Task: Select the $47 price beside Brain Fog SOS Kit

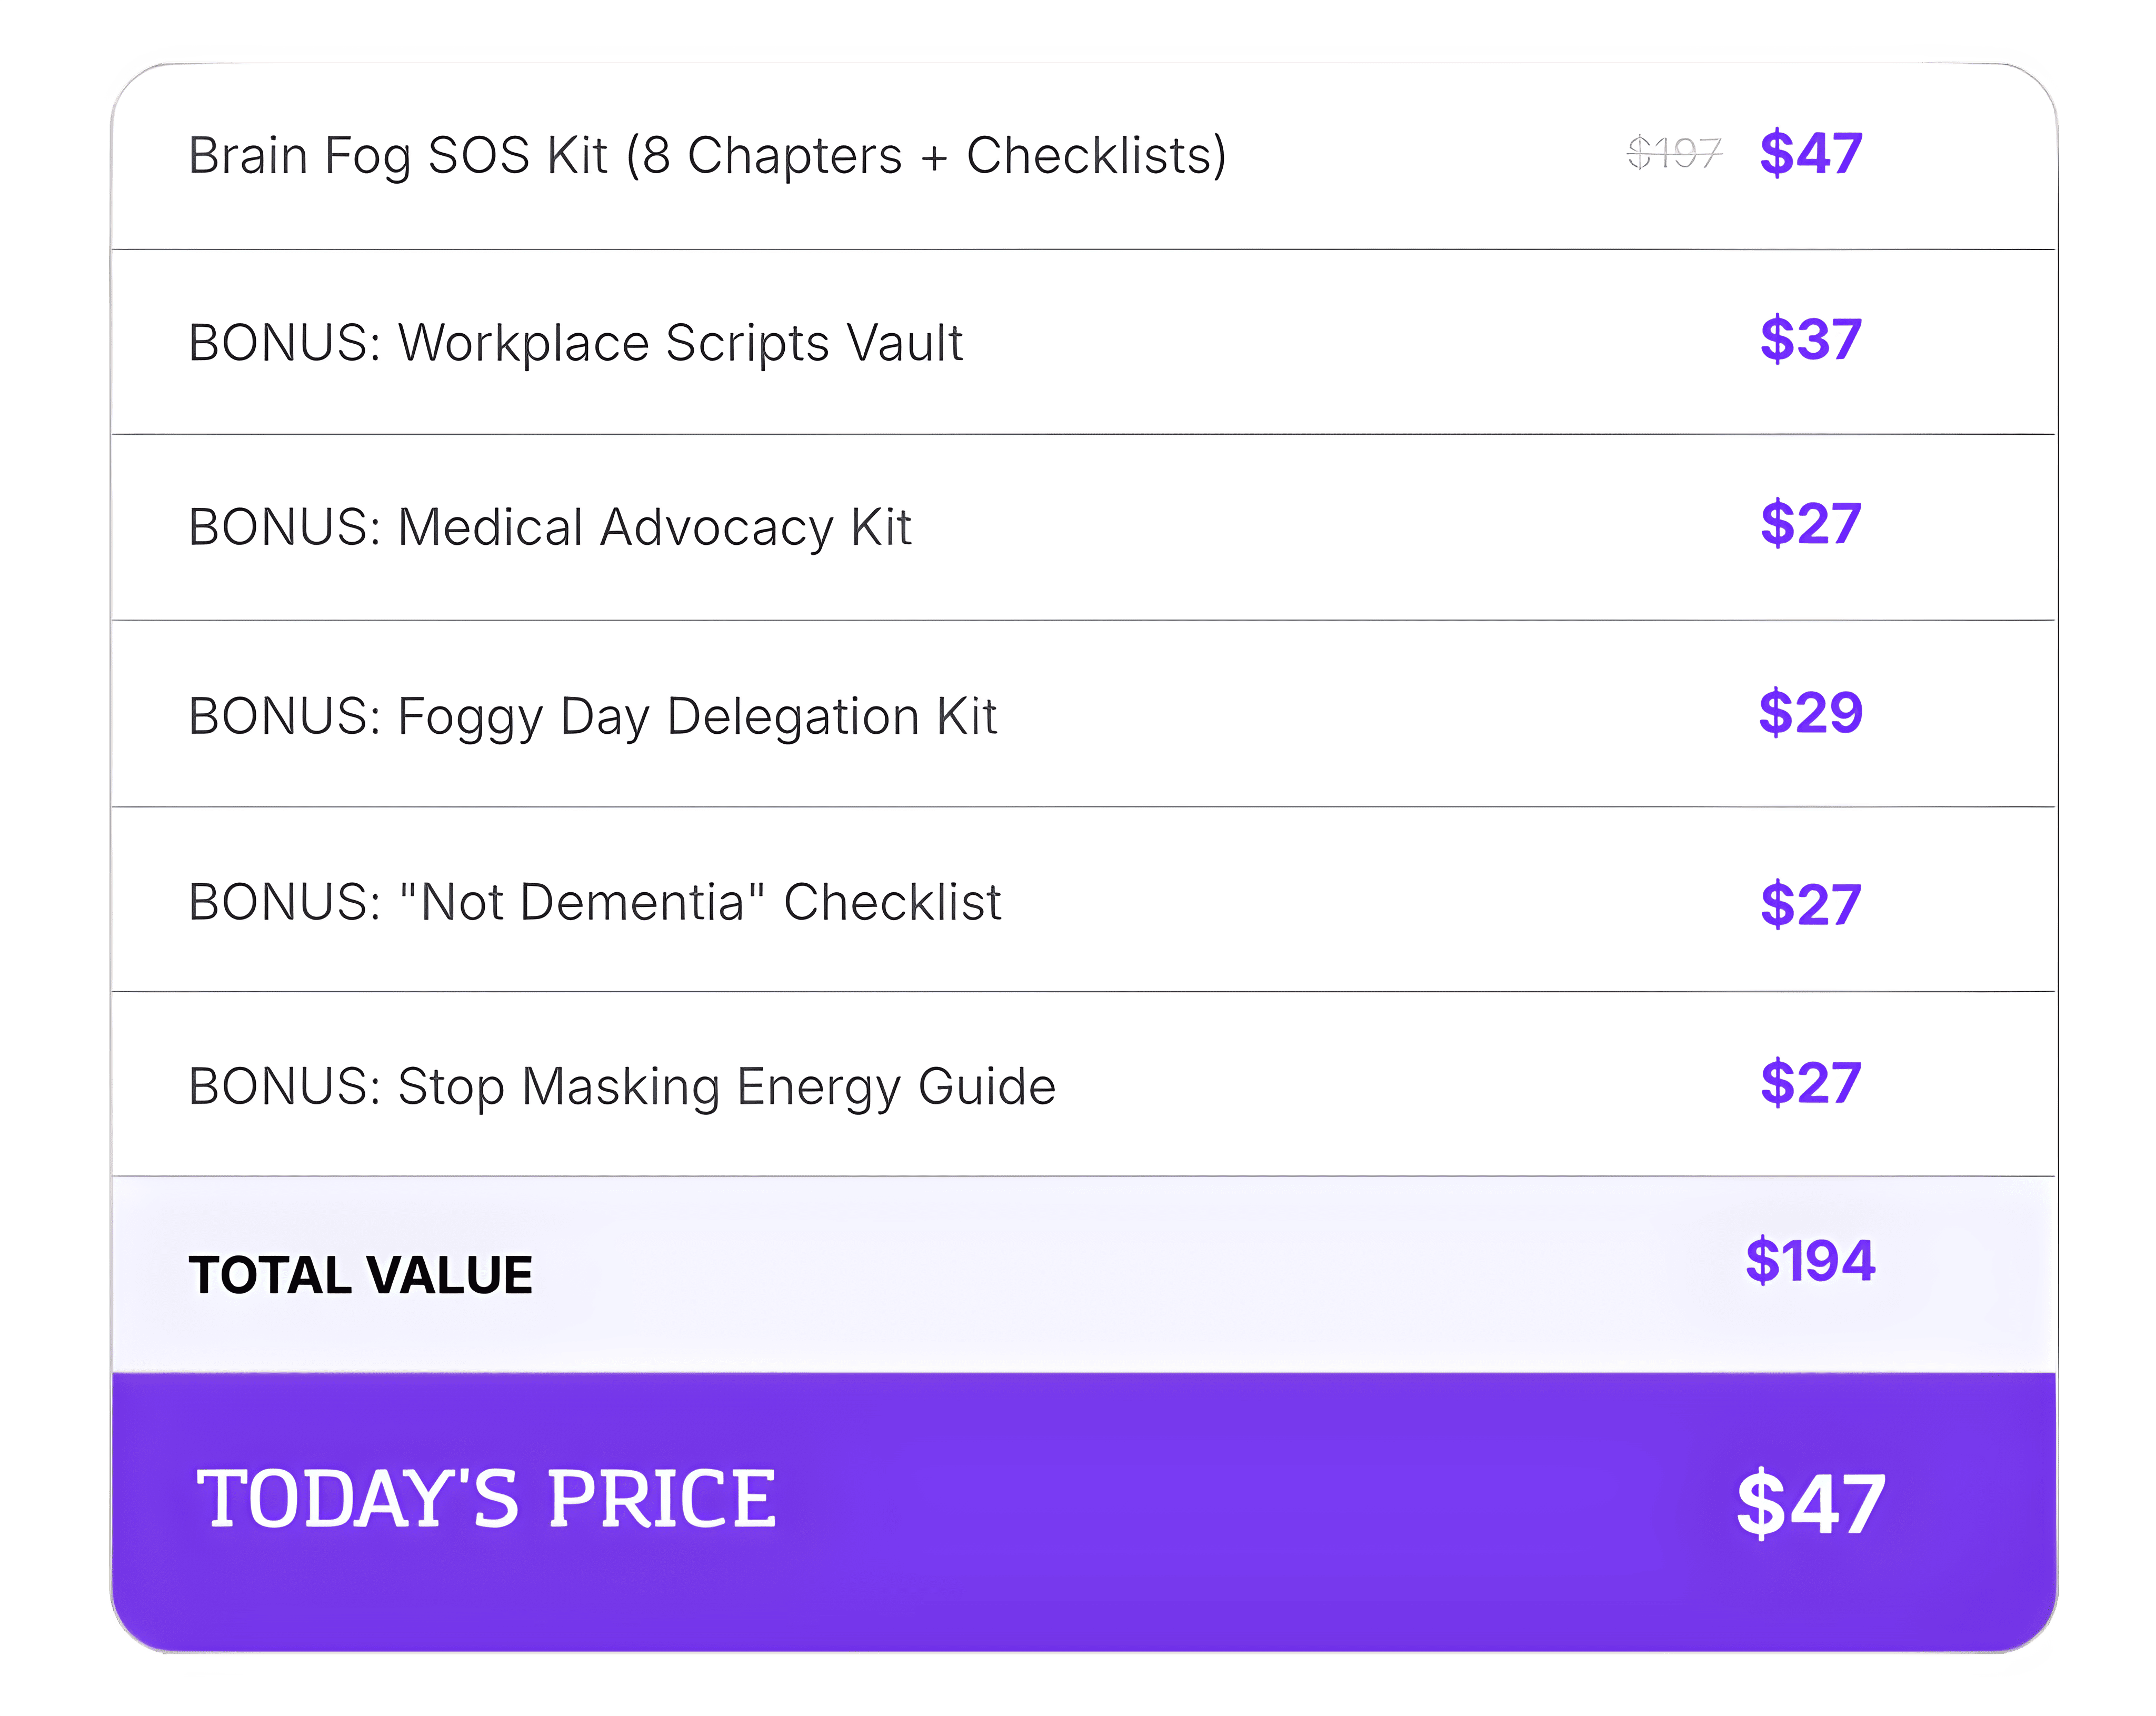Action: tap(1810, 154)
